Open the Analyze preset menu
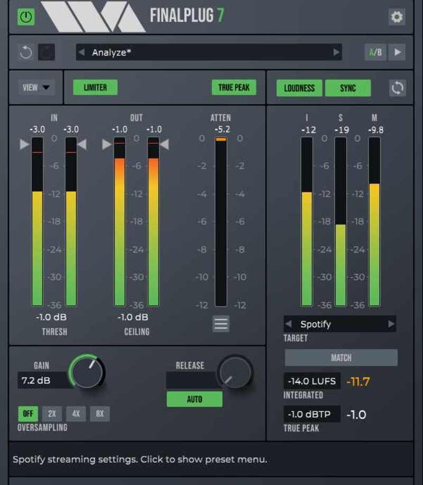Screen dimensions: 423x485 tap(209, 52)
